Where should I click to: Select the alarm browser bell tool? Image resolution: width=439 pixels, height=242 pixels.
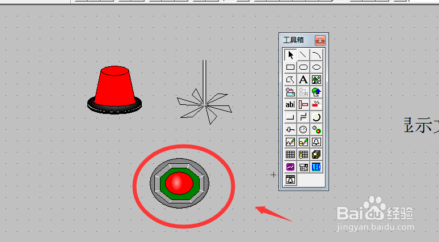click(290, 179)
